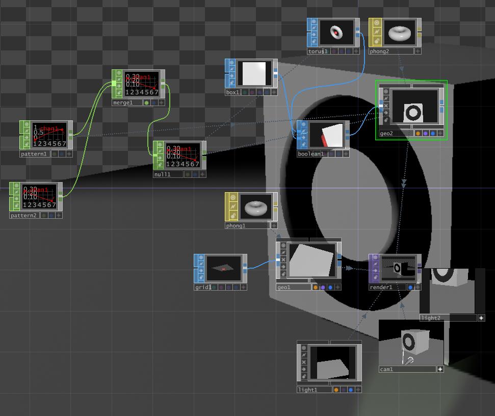This screenshot has height=416, width=495.
Task: Click the plus button on geo1
Action: (338, 287)
